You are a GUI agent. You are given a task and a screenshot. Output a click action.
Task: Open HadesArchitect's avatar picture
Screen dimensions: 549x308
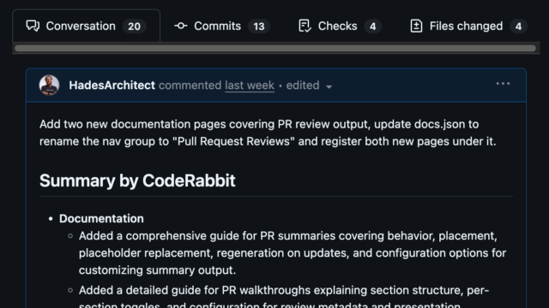50,86
